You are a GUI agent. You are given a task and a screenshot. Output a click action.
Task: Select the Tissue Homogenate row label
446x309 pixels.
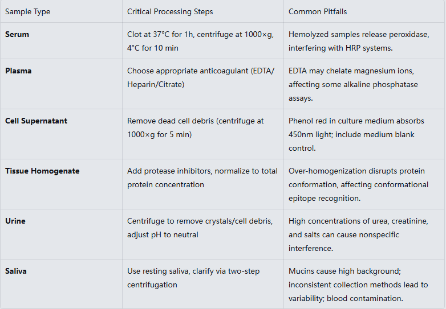tap(42, 171)
